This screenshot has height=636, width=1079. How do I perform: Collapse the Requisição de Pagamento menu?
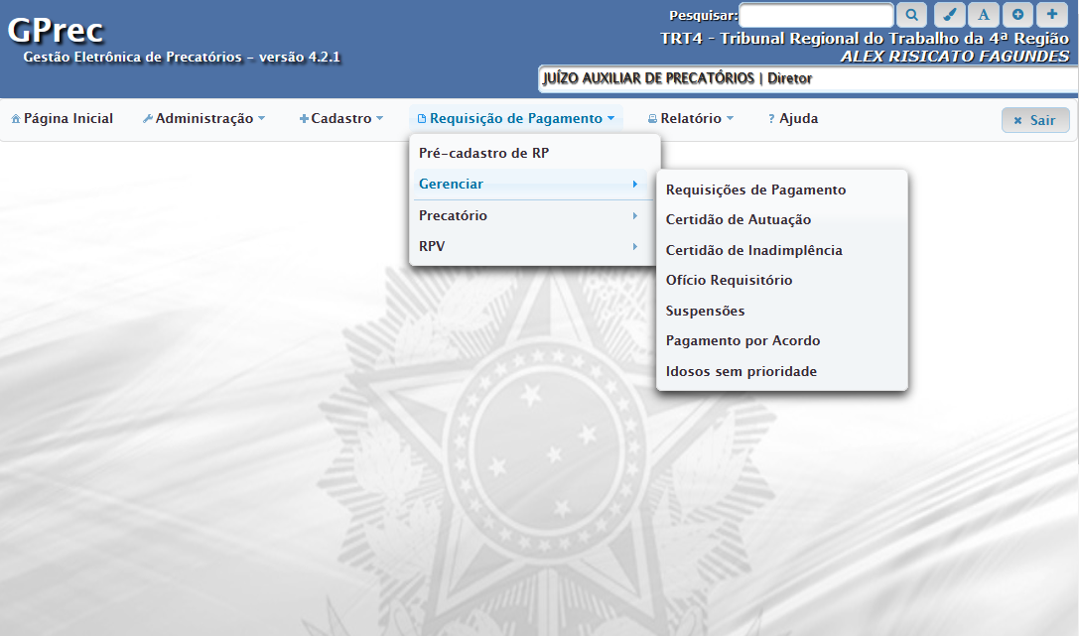pyautogui.click(x=516, y=118)
